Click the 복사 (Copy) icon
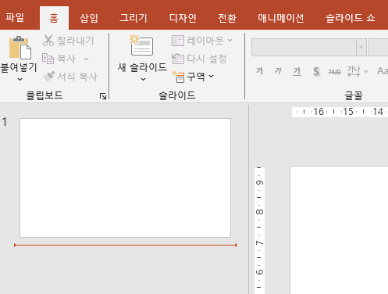Image resolution: width=388 pixels, height=294 pixels. 48,59
